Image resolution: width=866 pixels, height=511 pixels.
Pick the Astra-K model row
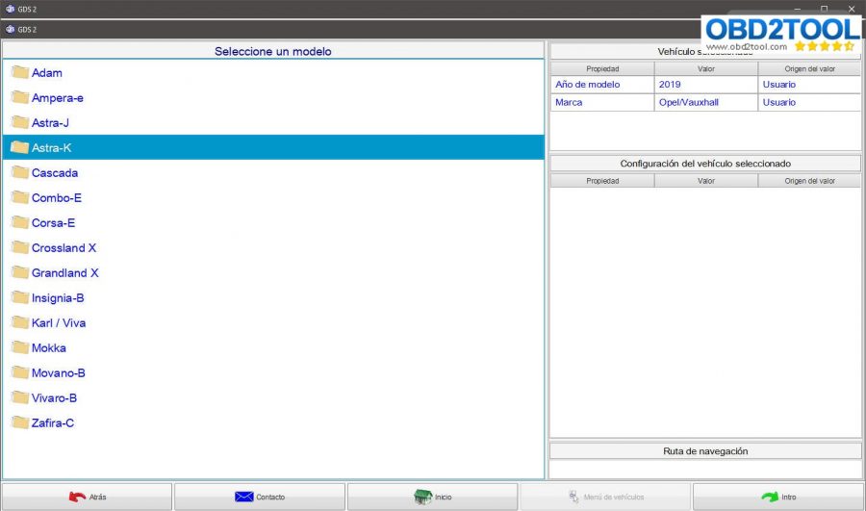[x=273, y=147]
